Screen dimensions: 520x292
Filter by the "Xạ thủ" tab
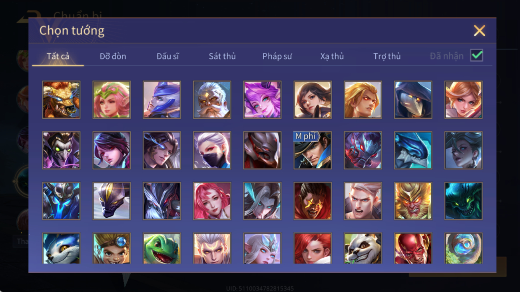click(x=332, y=56)
